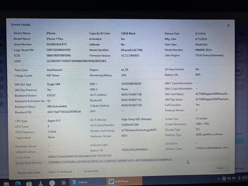Viewport: 248px width, 186px height.
Task: Click Retail Unit sales type value
Action: (201, 45)
